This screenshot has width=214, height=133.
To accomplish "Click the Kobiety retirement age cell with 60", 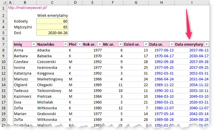I will point(52,21).
